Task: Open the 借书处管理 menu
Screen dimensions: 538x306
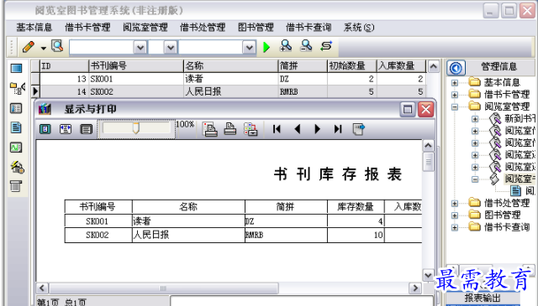Action: [x=203, y=27]
